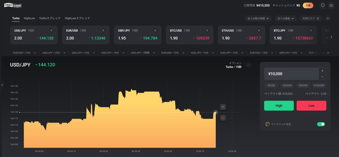Open the 全ての取引時間 dropdown
This screenshot has width=339, height=157.
pos(258,18)
